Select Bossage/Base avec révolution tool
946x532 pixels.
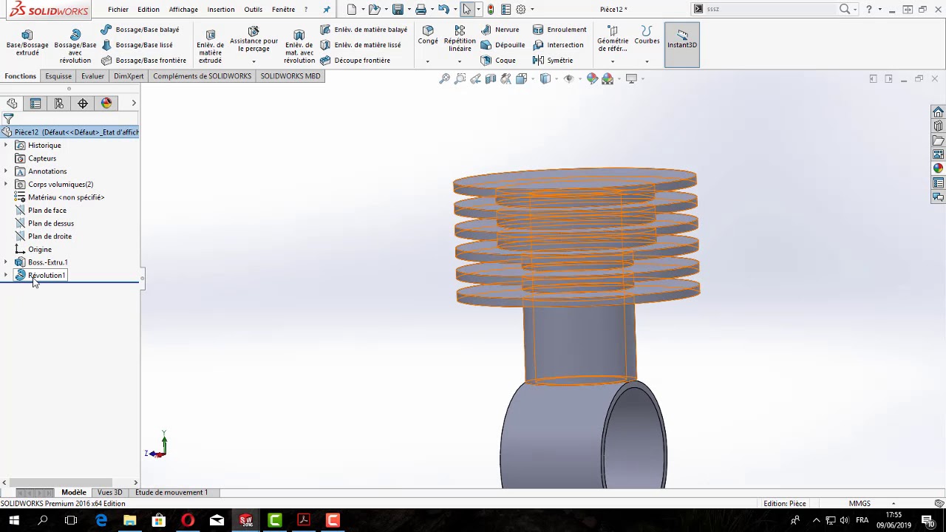click(x=75, y=47)
